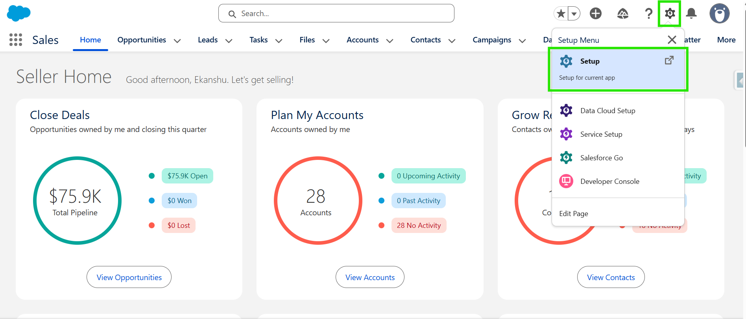Screen dimensions: 746x319
Task: Open Developer Console from Setup Menu
Action: click(x=609, y=181)
